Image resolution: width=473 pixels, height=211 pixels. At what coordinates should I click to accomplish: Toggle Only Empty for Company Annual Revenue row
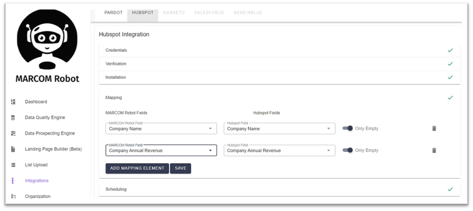pyautogui.click(x=348, y=150)
